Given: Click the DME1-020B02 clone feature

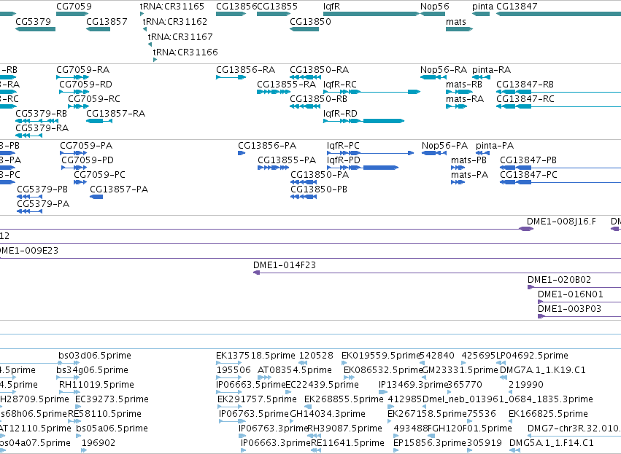Looking at the screenshot, I should [x=574, y=287].
